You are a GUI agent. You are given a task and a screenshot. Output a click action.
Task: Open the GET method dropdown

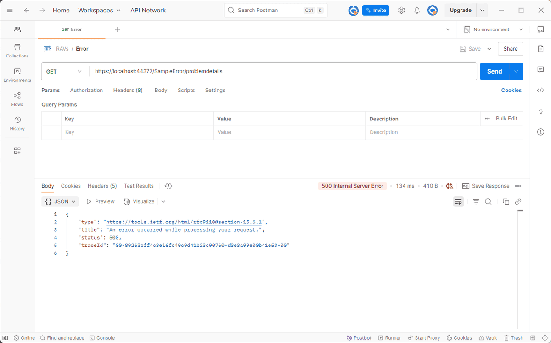(64, 71)
